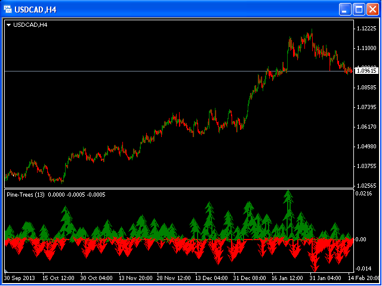Click the -0.014 indicator scale value
Image resolution: width=382 pixels, height=286 pixels.
pos(362,269)
